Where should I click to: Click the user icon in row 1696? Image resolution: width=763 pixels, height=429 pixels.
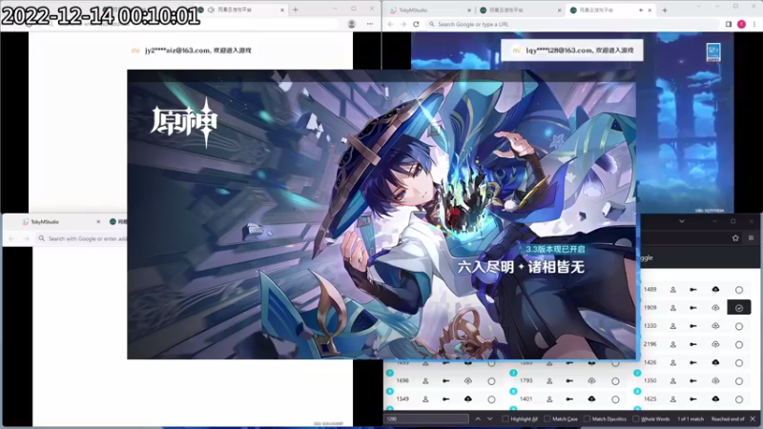point(425,380)
